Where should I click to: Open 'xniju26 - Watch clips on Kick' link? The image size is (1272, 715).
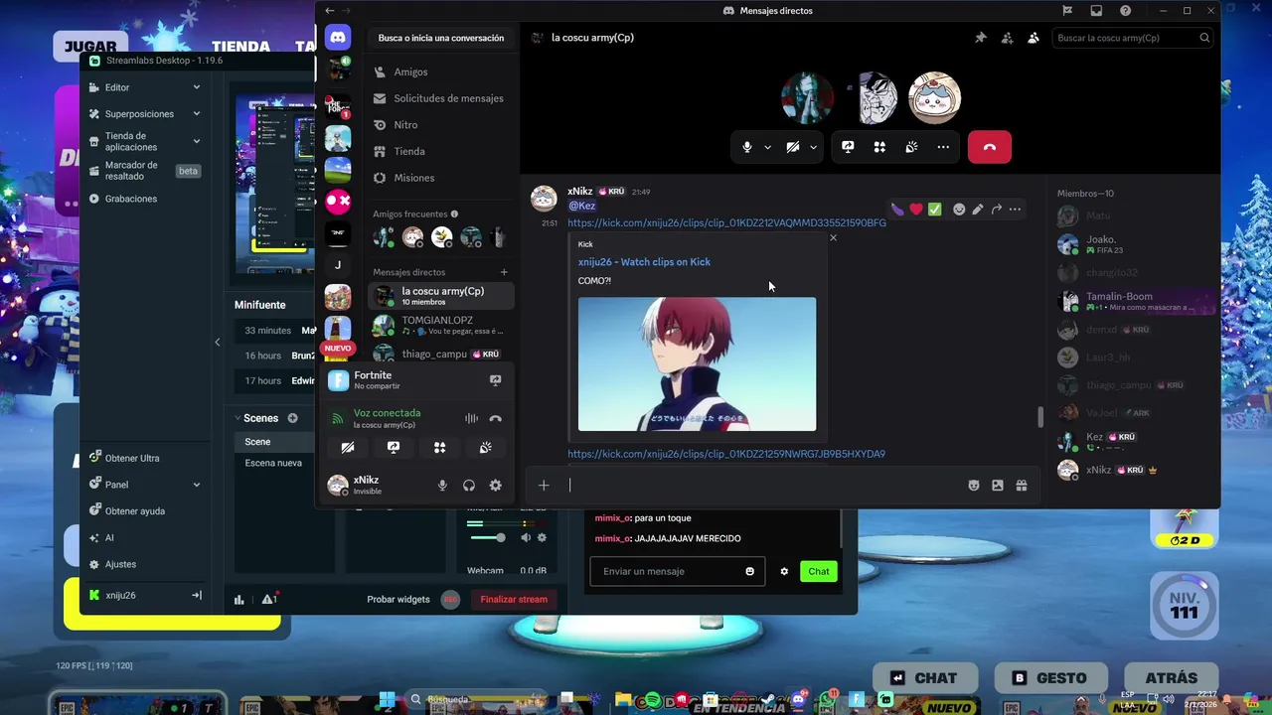(x=644, y=262)
